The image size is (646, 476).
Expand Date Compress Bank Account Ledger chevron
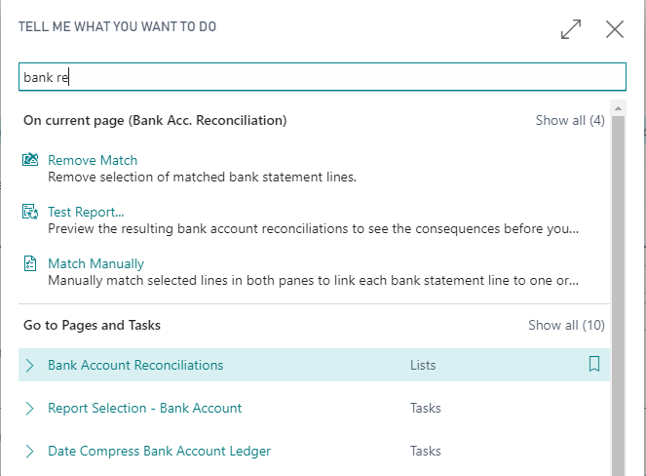tap(30, 452)
